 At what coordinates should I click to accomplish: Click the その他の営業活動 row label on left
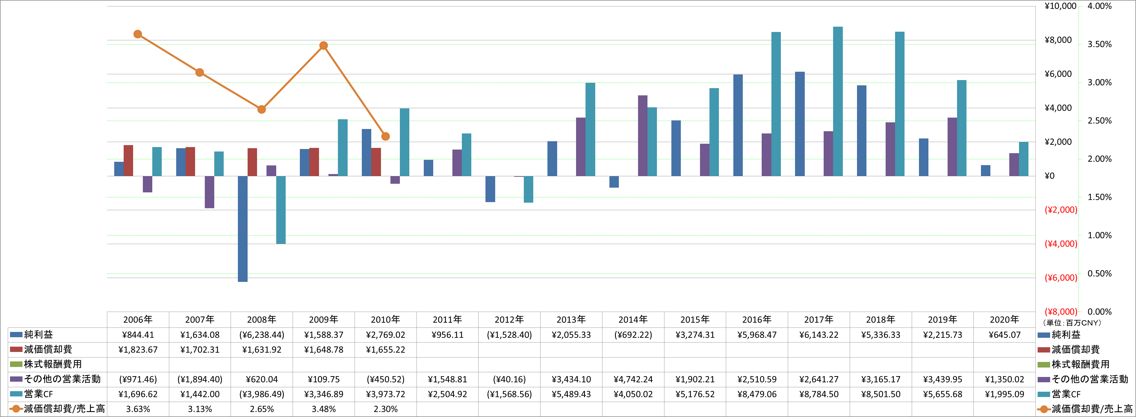pyautogui.click(x=62, y=379)
